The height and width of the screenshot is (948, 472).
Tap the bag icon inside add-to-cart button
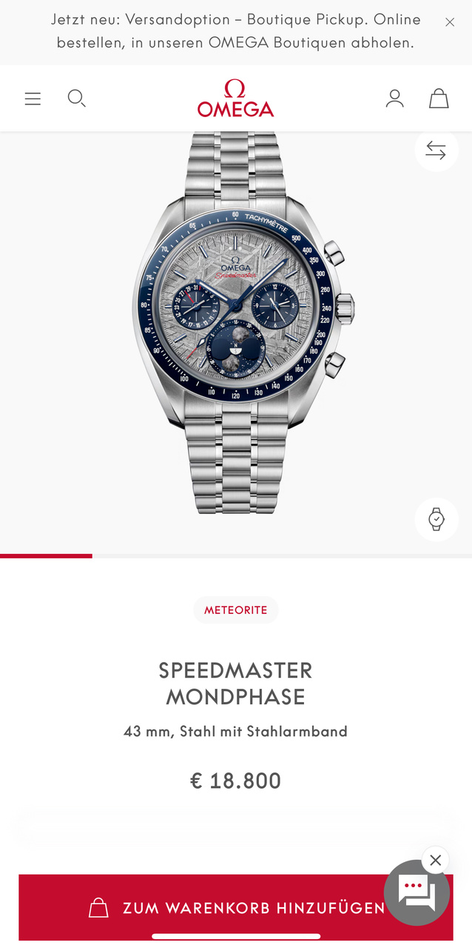[98, 908]
